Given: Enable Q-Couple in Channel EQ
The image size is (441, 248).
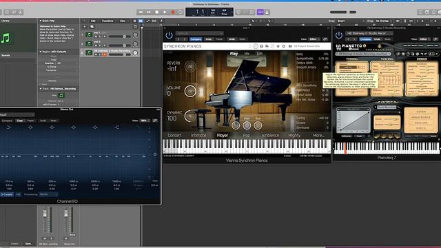Looking at the screenshot, I should point(6,194).
